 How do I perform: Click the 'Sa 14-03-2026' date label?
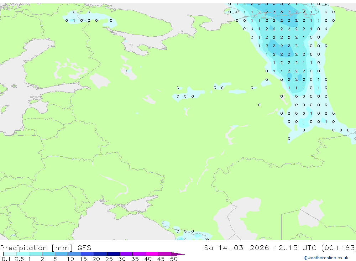(x=236, y=247)
